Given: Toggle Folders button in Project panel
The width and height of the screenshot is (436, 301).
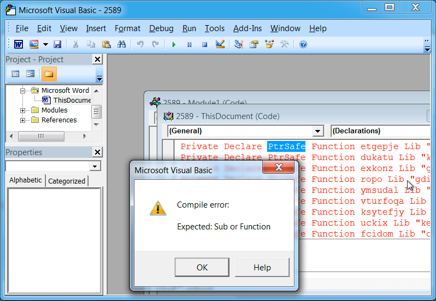Looking at the screenshot, I should point(49,74).
